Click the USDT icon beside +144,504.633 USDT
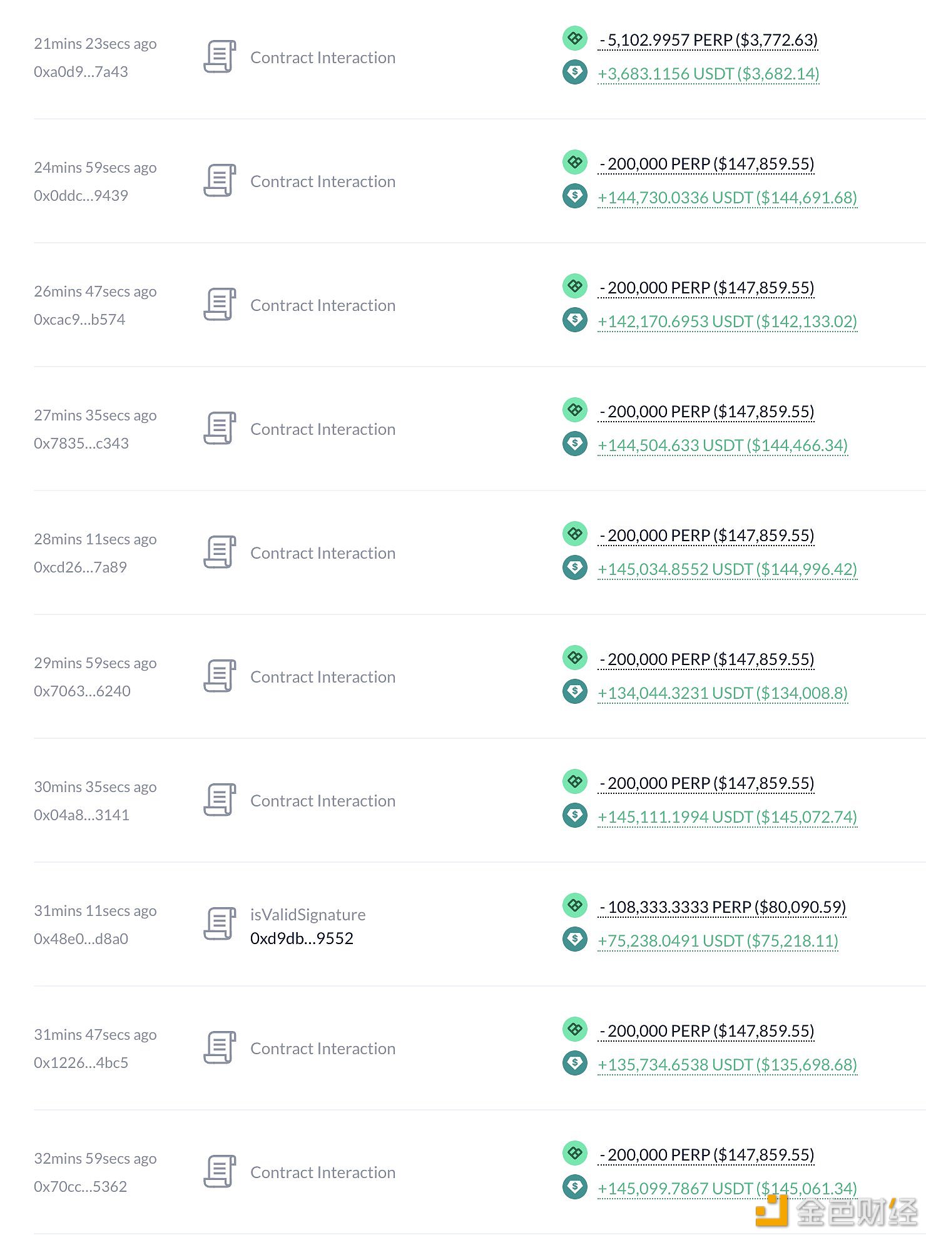926x1235 pixels. point(574,444)
